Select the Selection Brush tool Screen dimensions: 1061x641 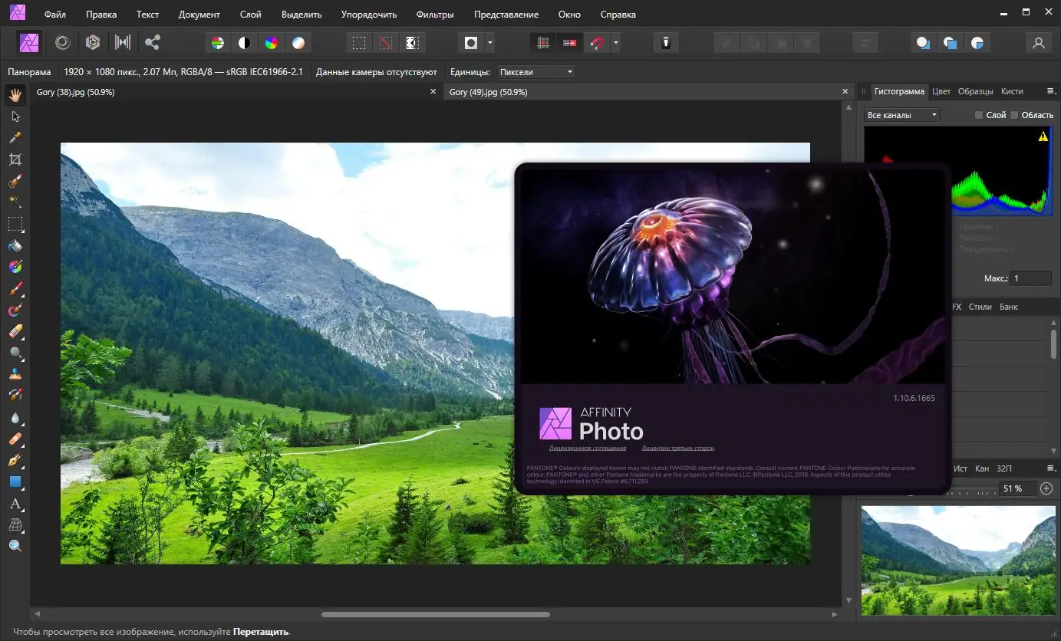[15, 182]
